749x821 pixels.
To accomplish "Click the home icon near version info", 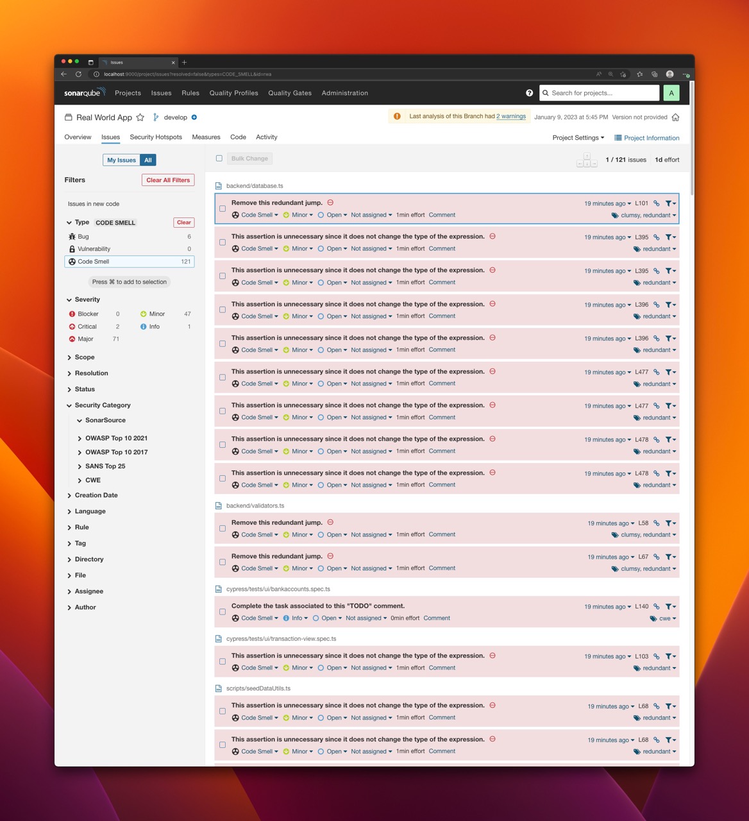I will pos(675,117).
